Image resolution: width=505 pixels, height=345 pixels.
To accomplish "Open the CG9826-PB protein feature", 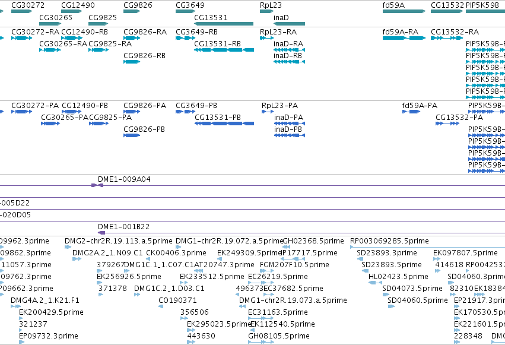I will [132, 135].
